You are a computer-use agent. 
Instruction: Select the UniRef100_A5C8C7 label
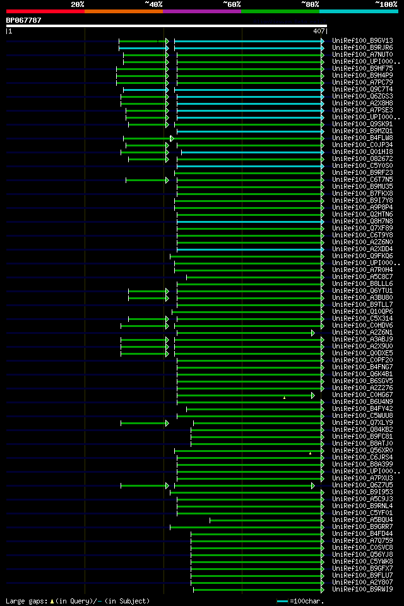click(x=362, y=276)
